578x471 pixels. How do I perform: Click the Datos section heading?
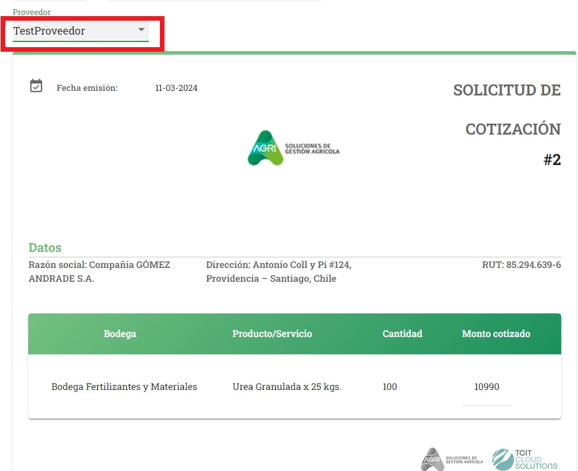45,248
